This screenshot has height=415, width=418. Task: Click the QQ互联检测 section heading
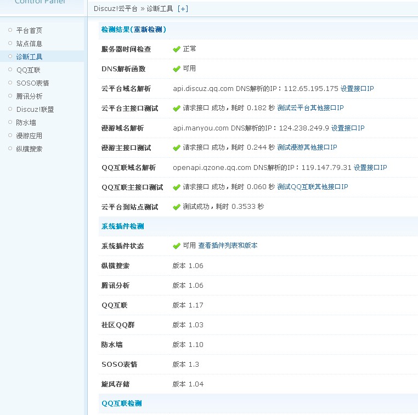click(x=122, y=403)
